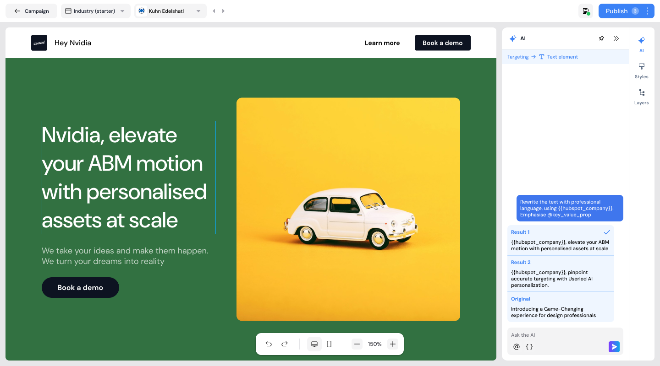The height and width of the screenshot is (366, 660).
Task: Click the Userled logo in page header
Action: tap(39, 43)
